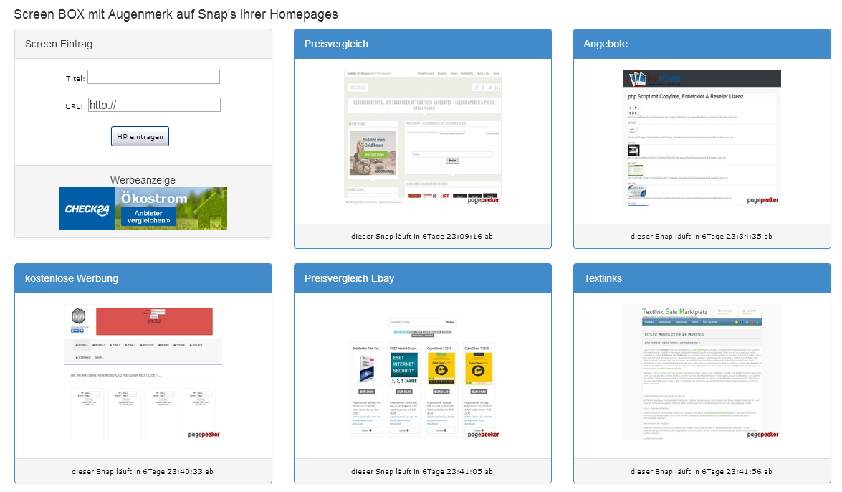Focus the Titel input field
The width and height of the screenshot is (842, 492).
(x=153, y=77)
